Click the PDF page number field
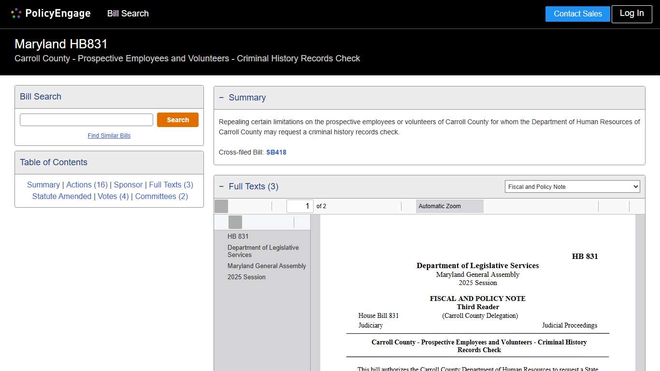The height and width of the screenshot is (371, 660). pos(300,206)
